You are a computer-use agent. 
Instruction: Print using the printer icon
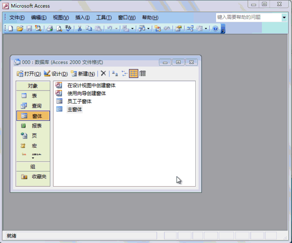(x=50, y=28)
